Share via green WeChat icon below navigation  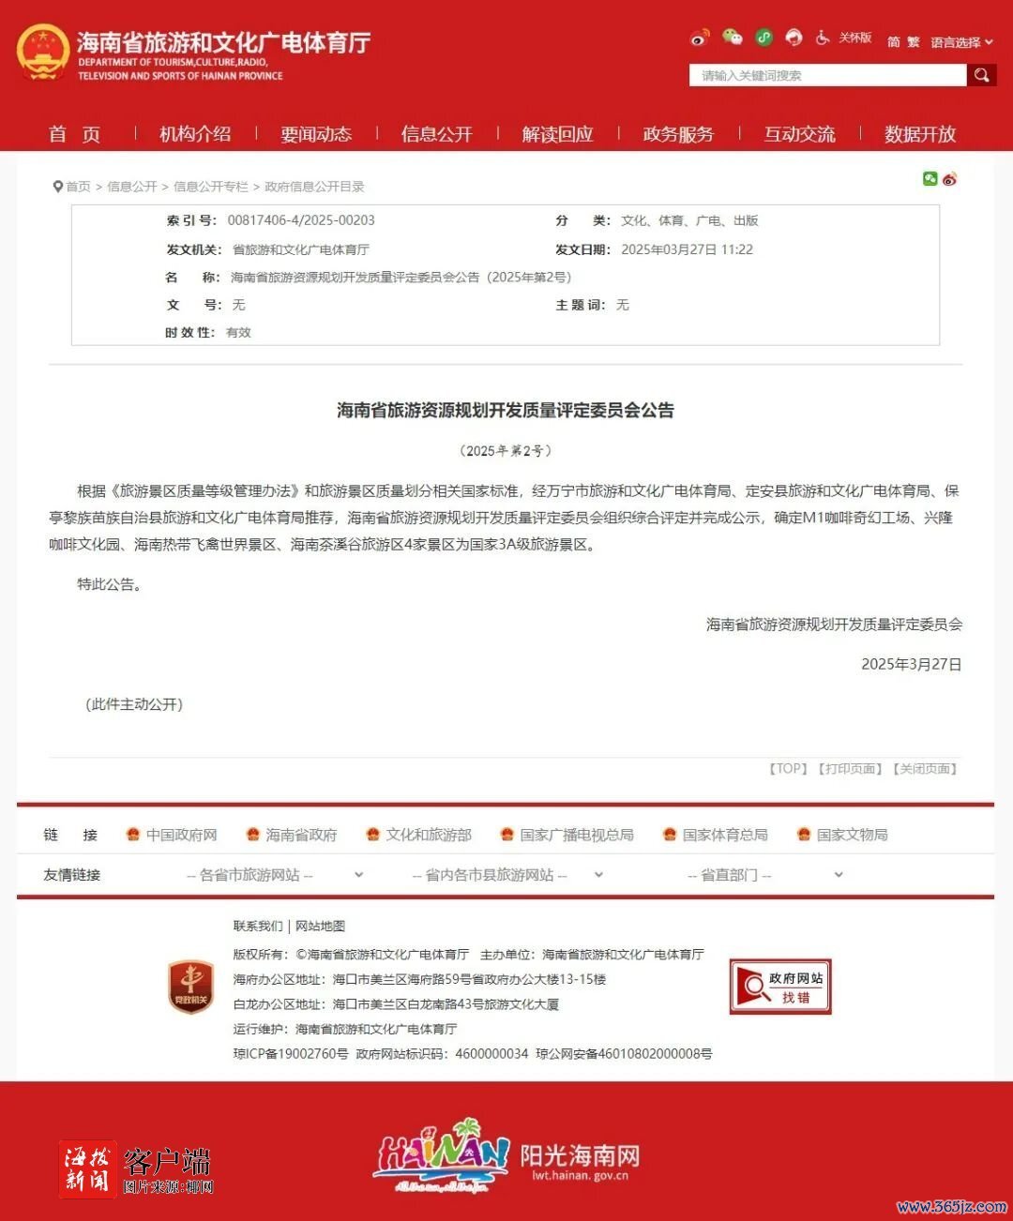click(930, 178)
